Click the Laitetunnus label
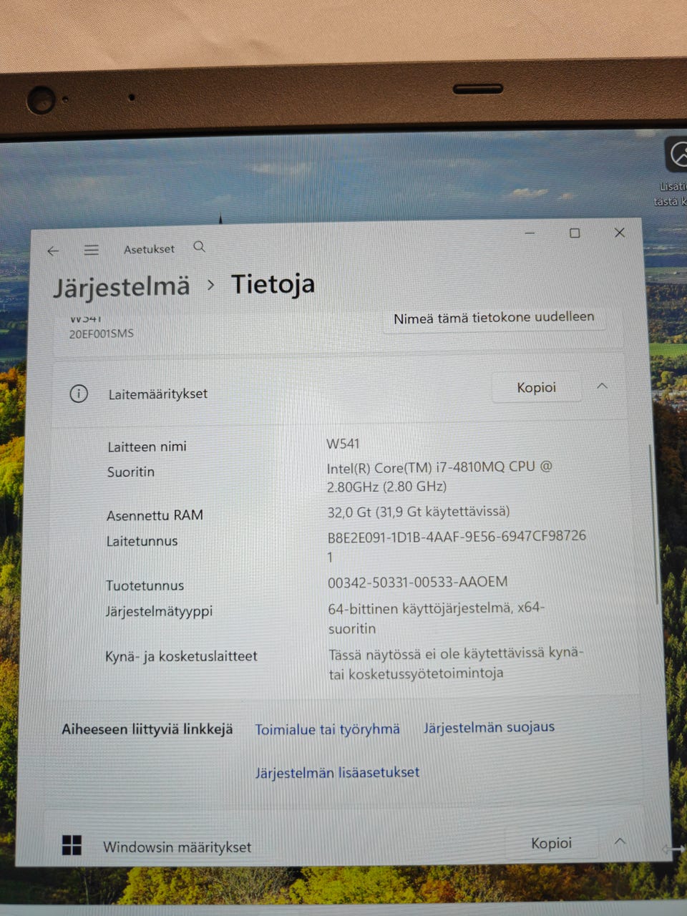Image resolution: width=687 pixels, height=916 pixels. point(142,541)
